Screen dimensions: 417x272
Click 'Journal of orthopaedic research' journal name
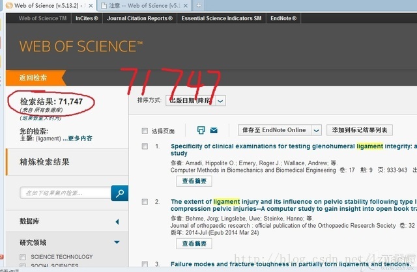pos(283,226)
